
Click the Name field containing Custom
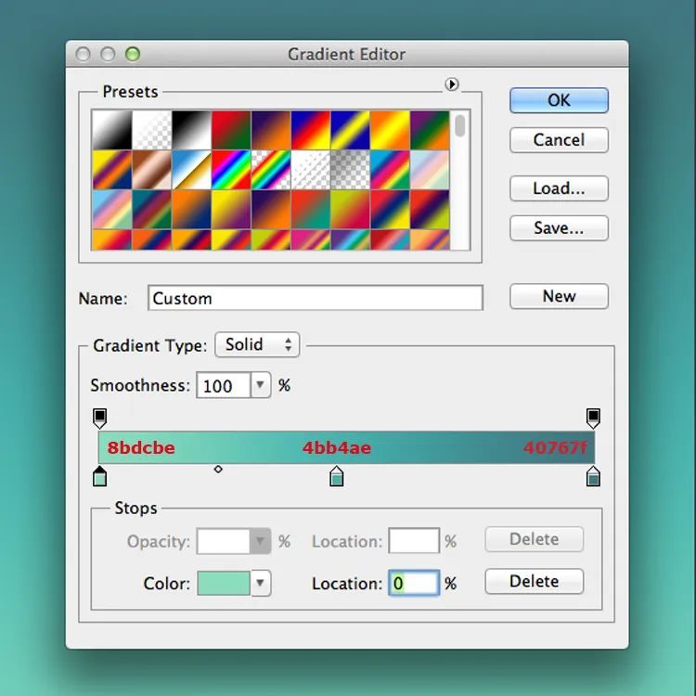point(316,298)
